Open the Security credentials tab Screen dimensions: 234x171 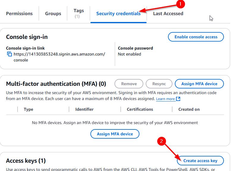(x=118, y=13)
